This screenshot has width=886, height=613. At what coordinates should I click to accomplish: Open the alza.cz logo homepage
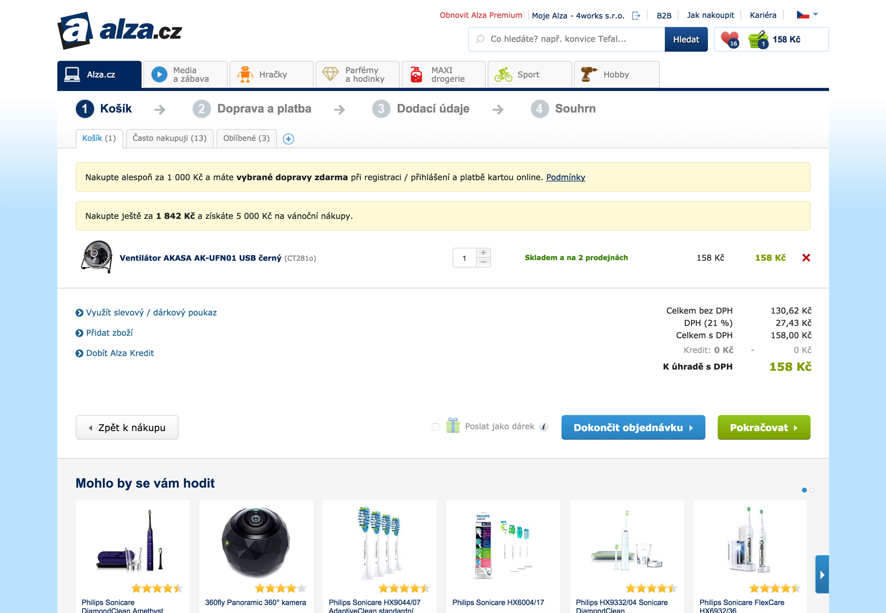pos(119,30)
